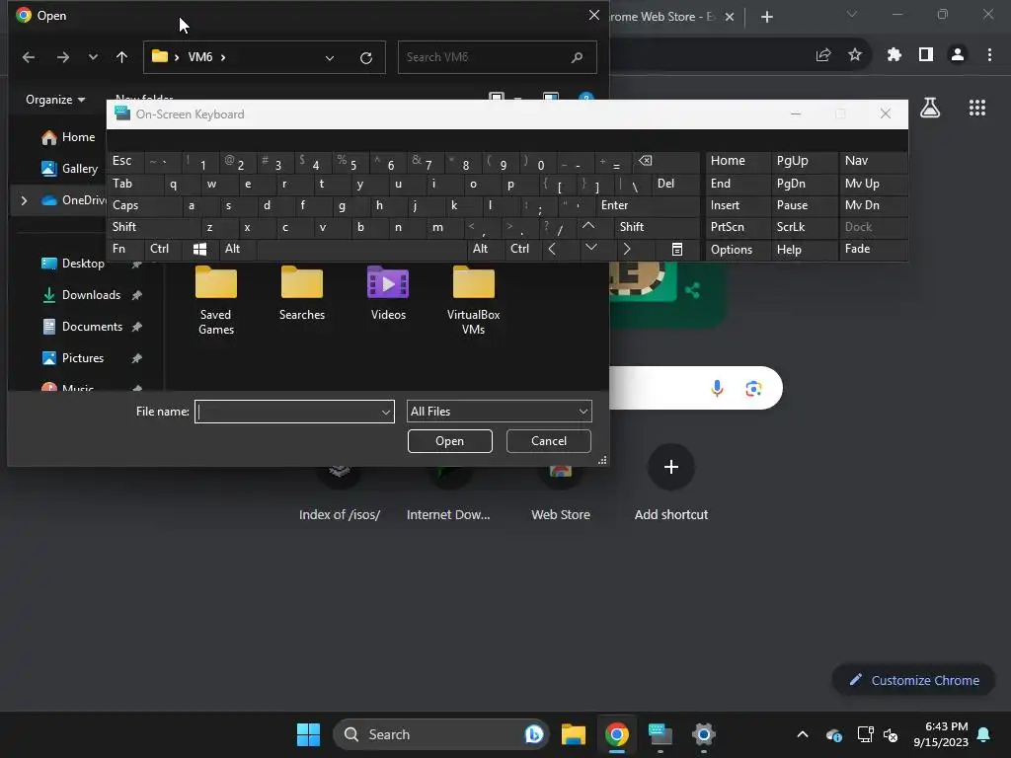Select the Videos folder

388,293
